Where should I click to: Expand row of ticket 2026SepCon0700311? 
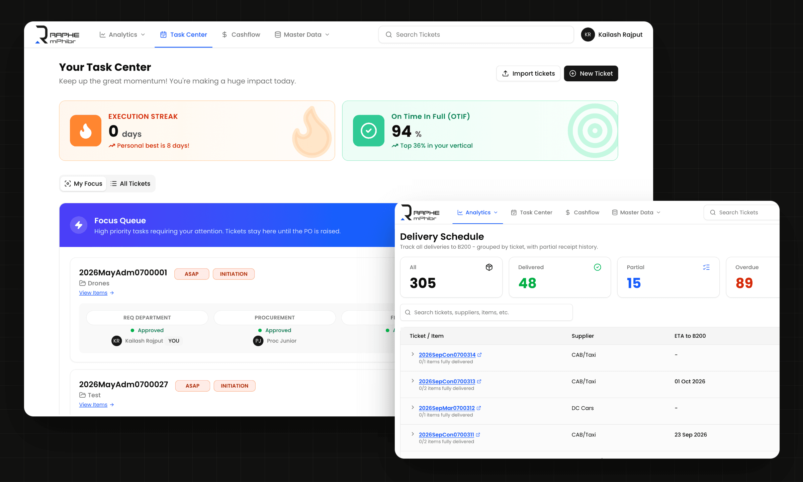click(413, 434)
